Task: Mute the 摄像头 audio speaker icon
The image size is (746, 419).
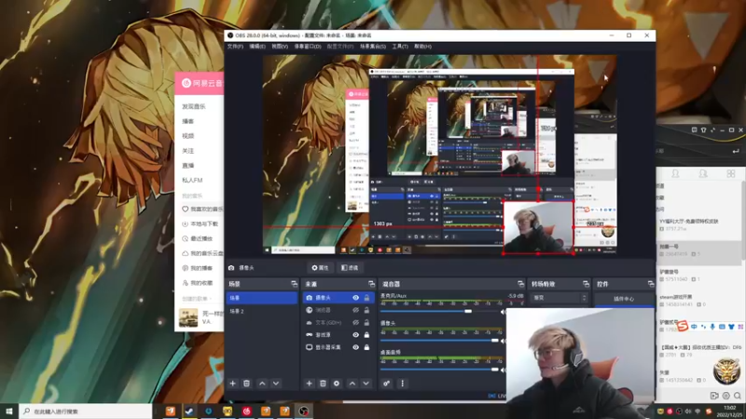Action: [x=503, y=341]
